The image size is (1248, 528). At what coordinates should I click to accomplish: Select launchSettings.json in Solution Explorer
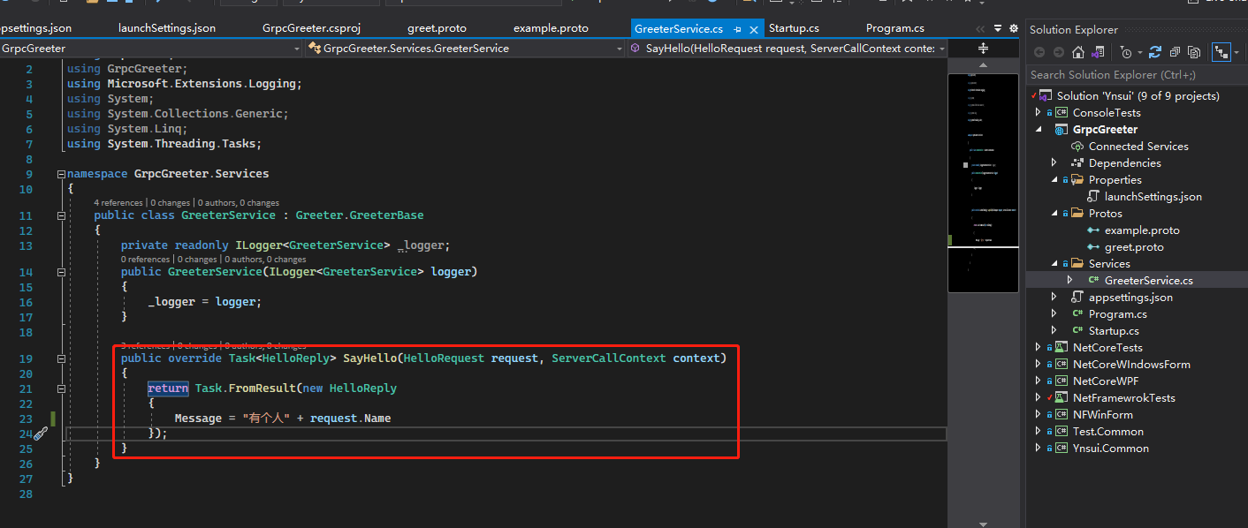click(x=1153, y=196)
